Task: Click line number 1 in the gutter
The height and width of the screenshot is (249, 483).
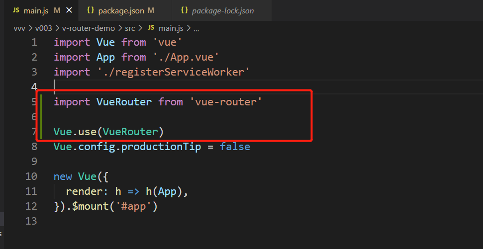Action: 34,42
